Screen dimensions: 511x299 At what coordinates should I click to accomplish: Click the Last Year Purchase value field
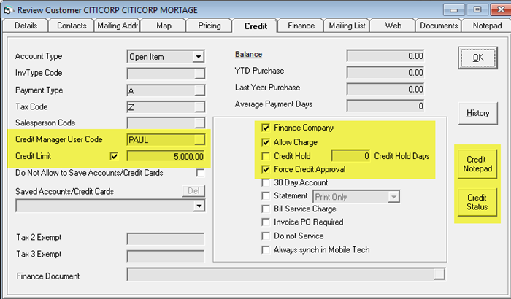click(385, 89)
